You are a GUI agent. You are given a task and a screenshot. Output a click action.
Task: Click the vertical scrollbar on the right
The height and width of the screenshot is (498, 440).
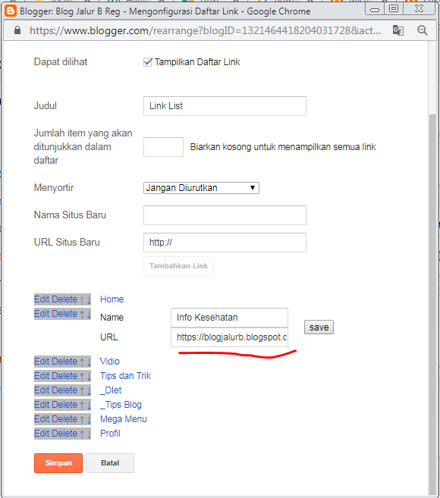(x=432, y=303)
